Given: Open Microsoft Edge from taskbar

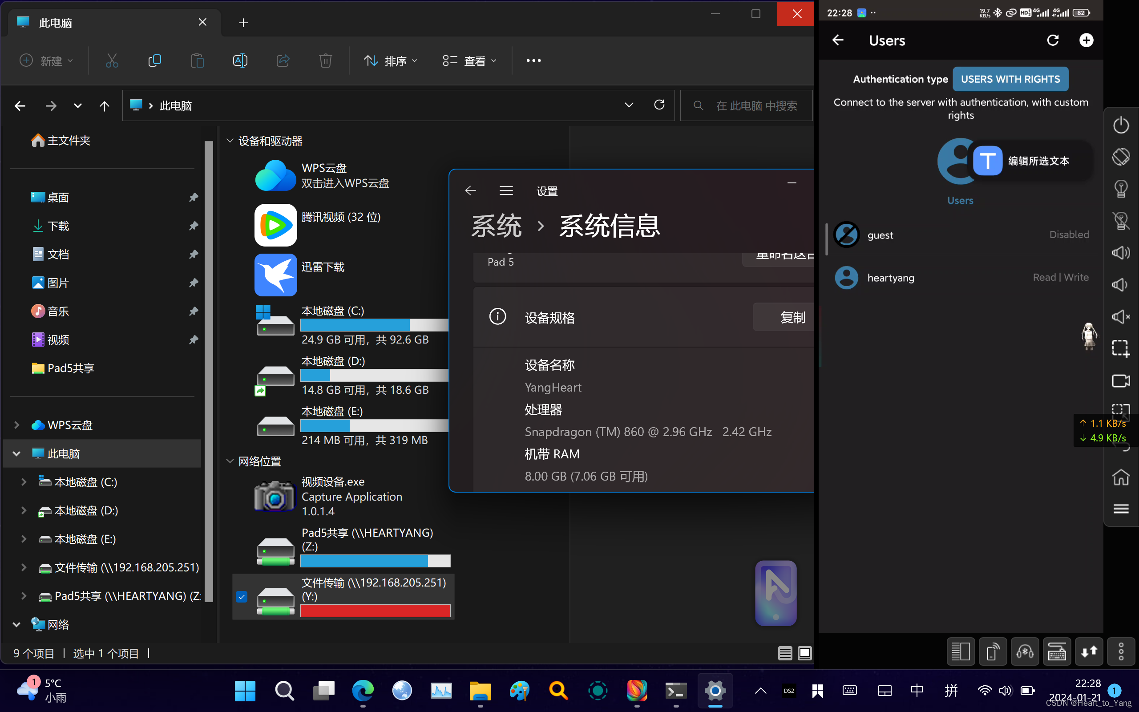Looking at the screenshot, I should tap(363, 691).
